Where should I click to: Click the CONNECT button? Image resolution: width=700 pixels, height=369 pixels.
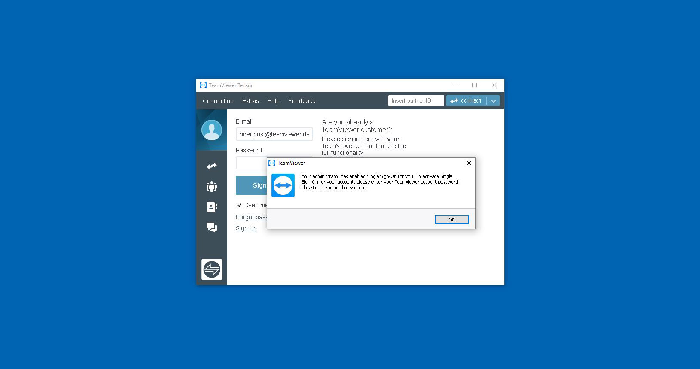coord(466,101)
